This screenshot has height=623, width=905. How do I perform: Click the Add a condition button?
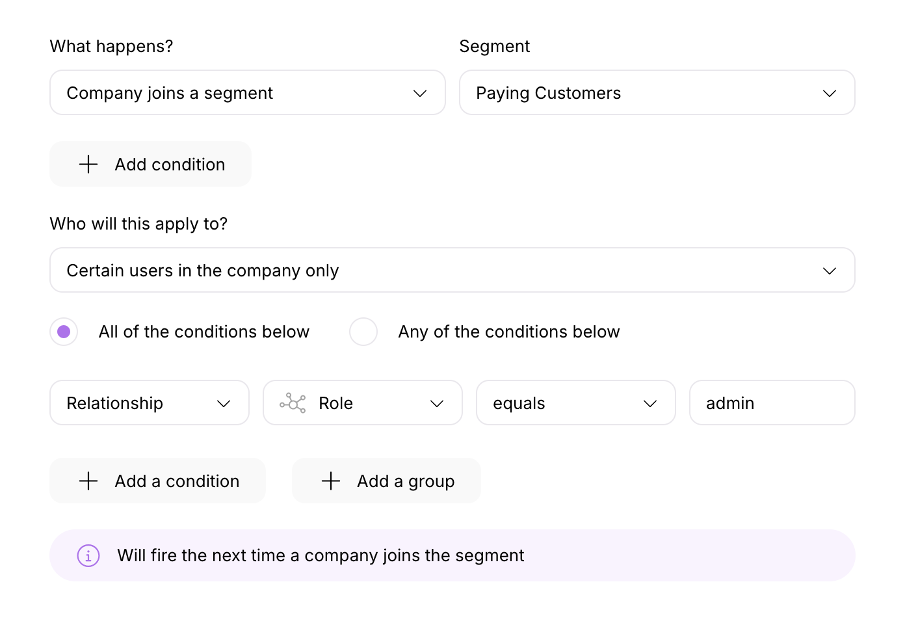157,481
